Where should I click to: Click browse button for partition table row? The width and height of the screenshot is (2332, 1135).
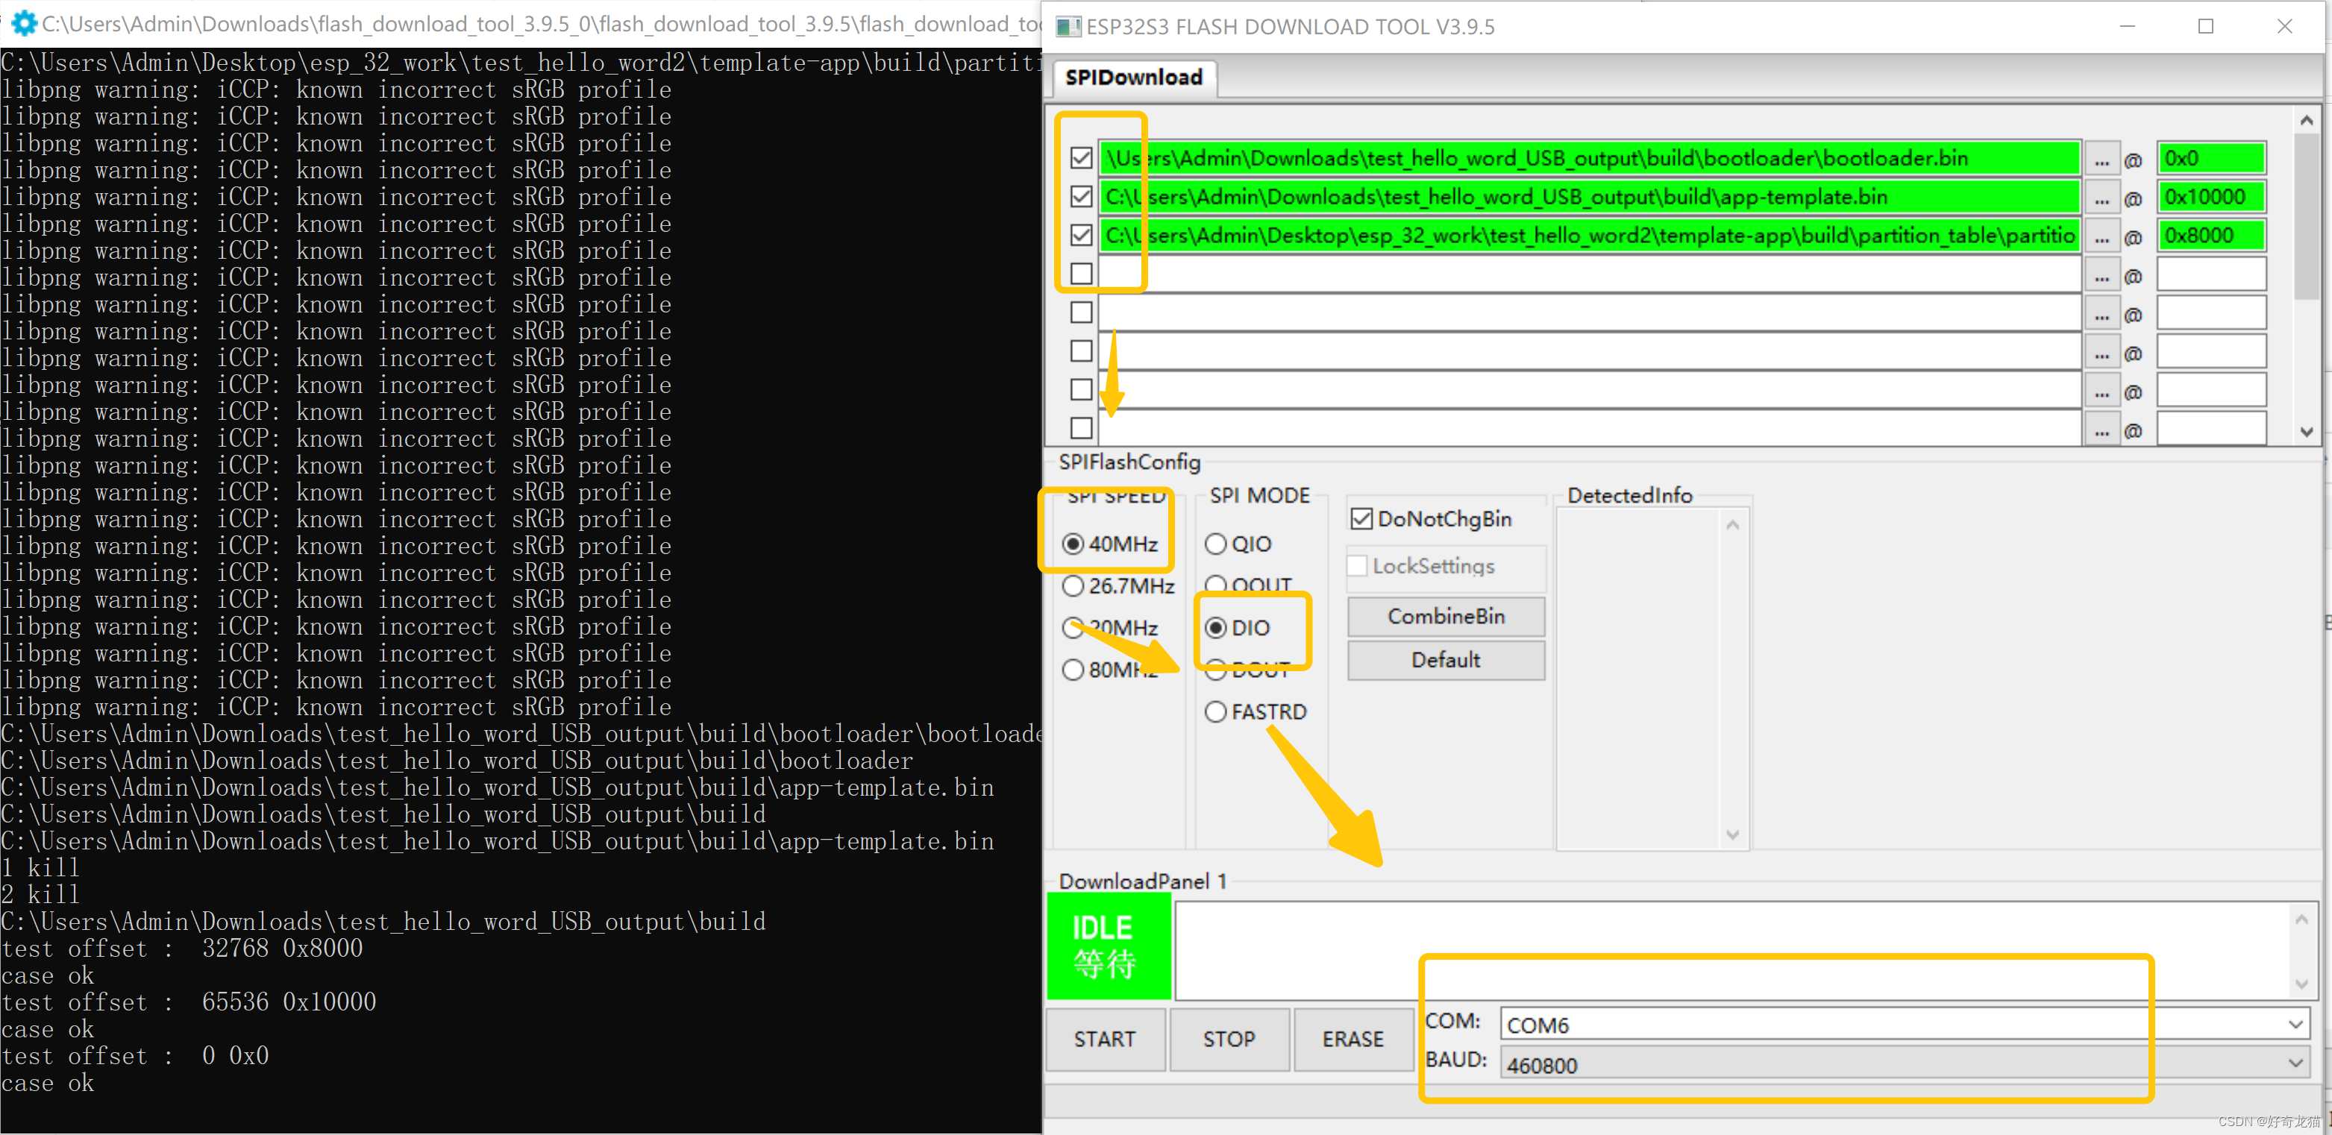click(x=2101, y=236)
